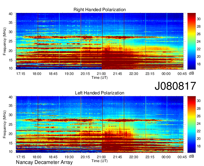Click the "10" frequency tick of Right Handed plot
Viewport: 204px width, 166px height.
tap(10, 68)
